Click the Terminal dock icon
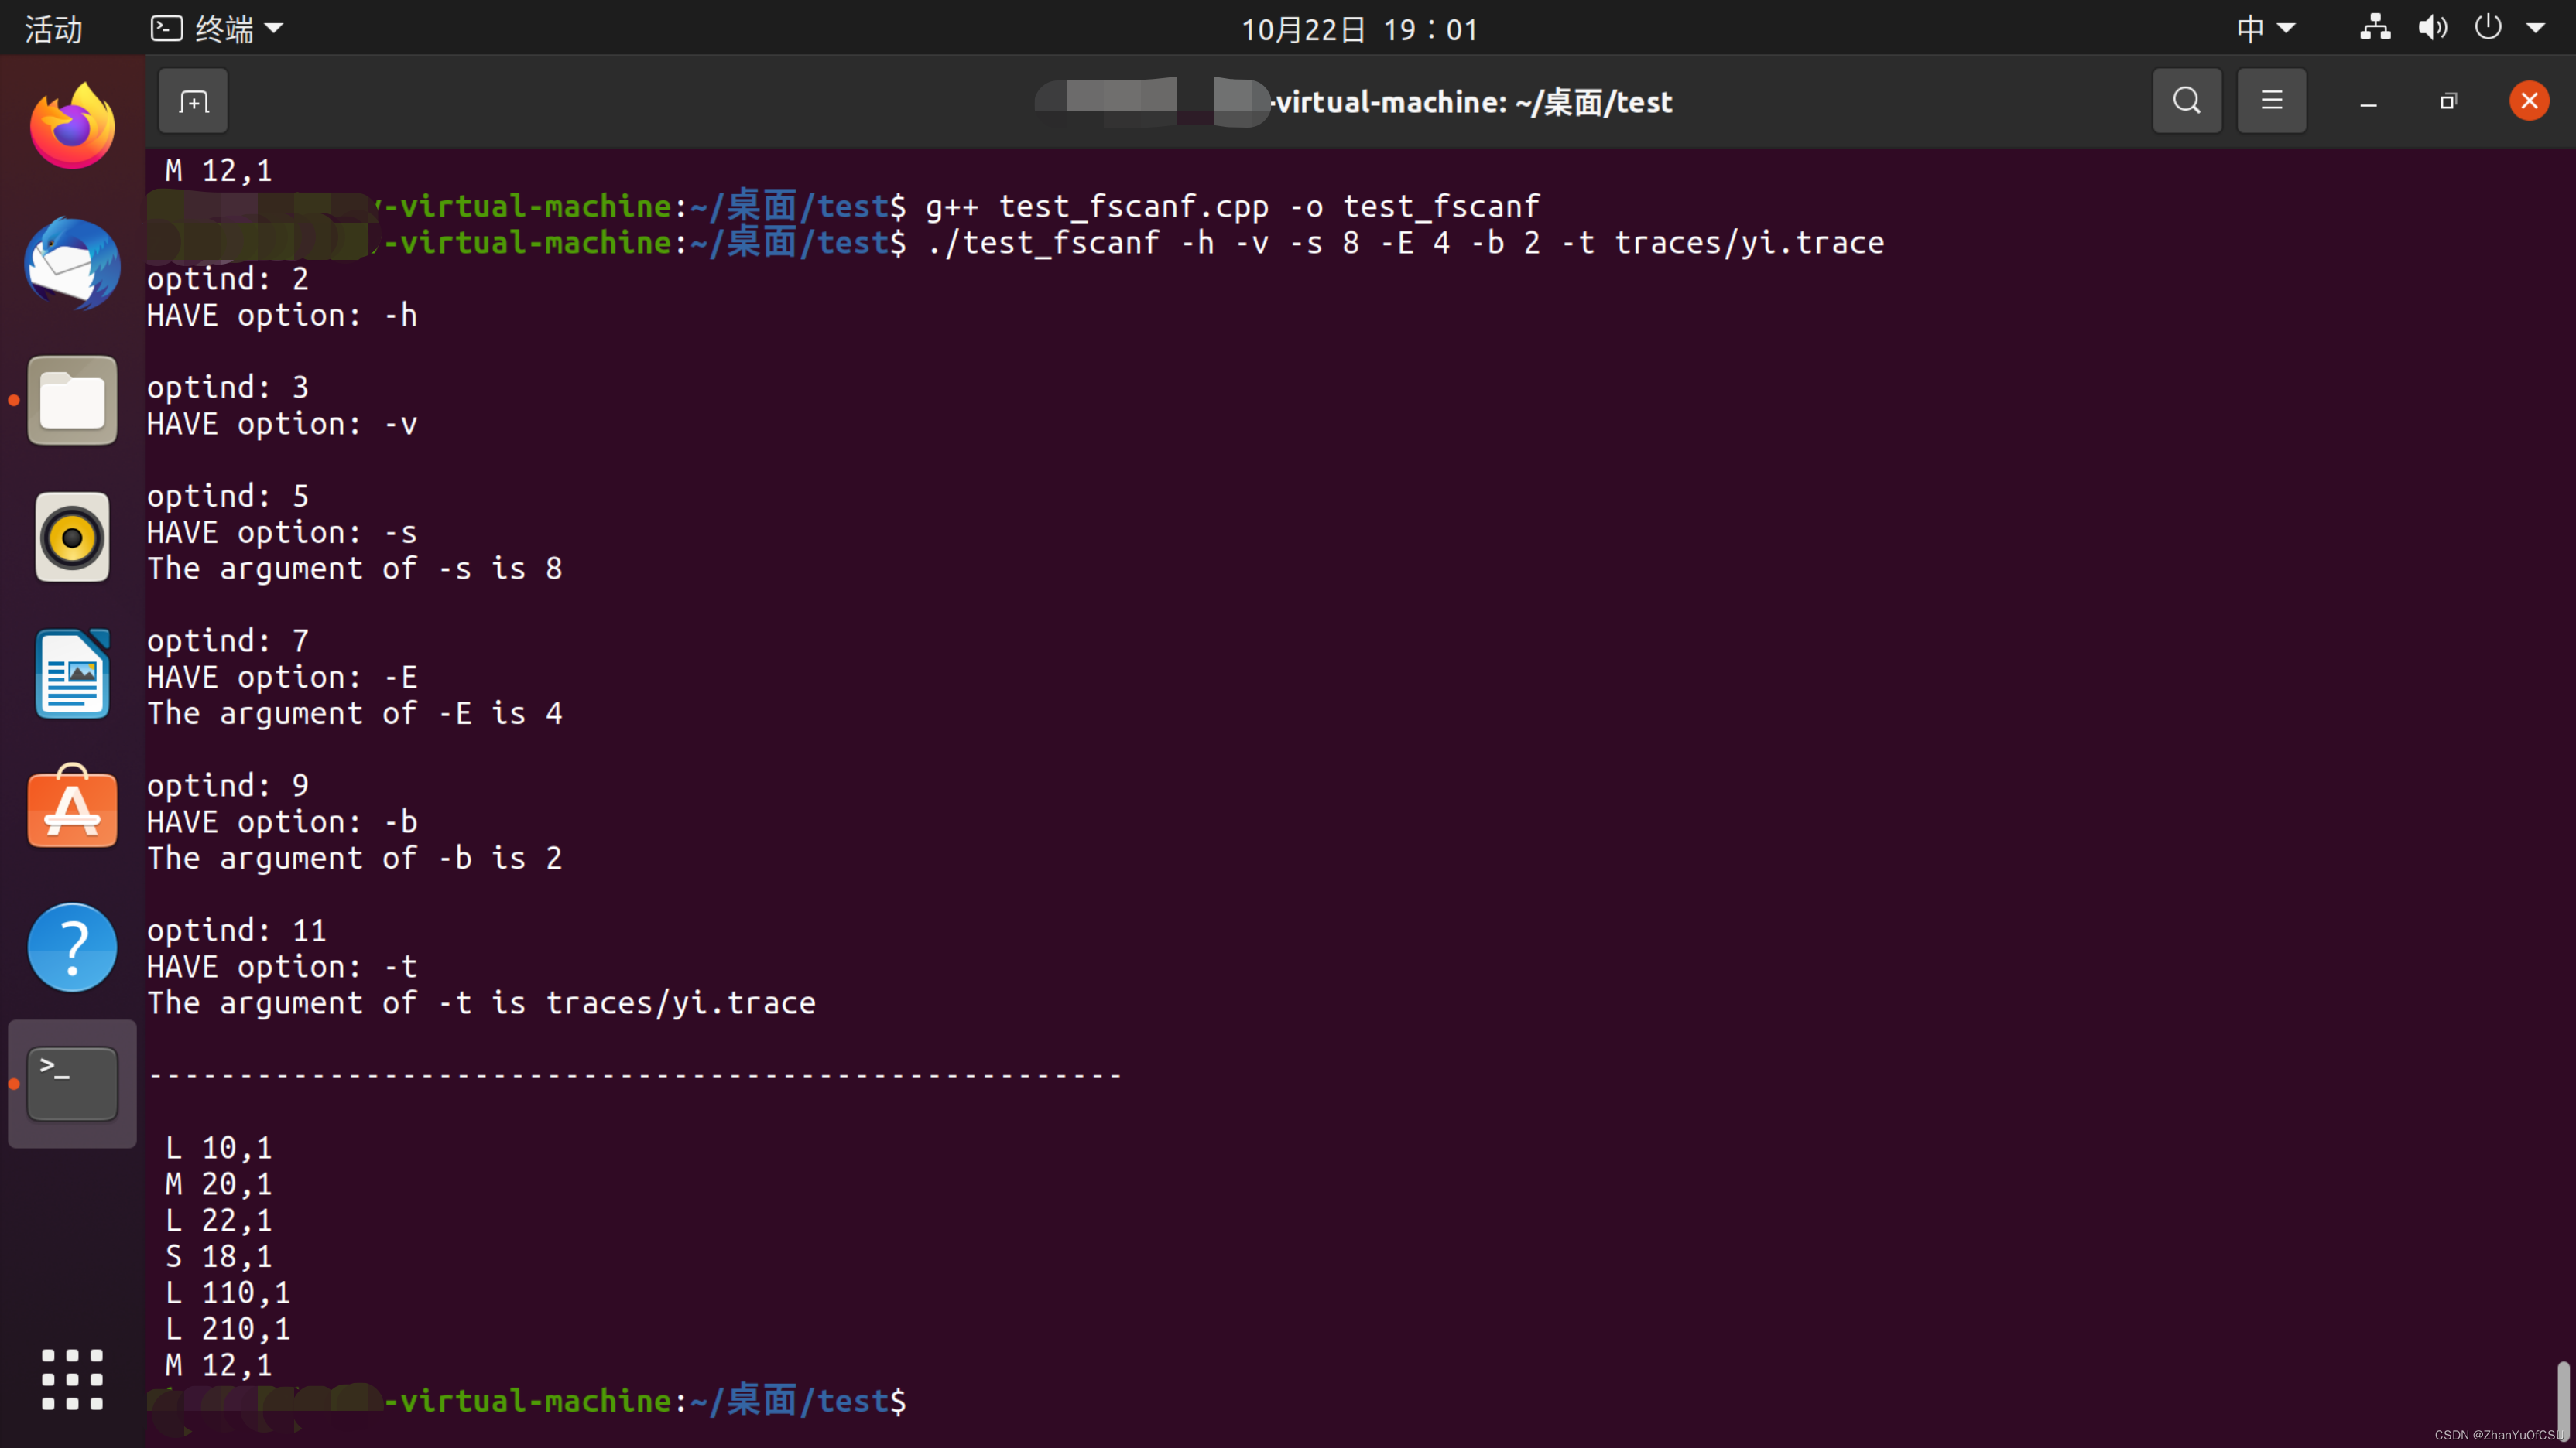This screenshot has width=2576, height=1448. pyautogui.click(x=72, y=1083)
